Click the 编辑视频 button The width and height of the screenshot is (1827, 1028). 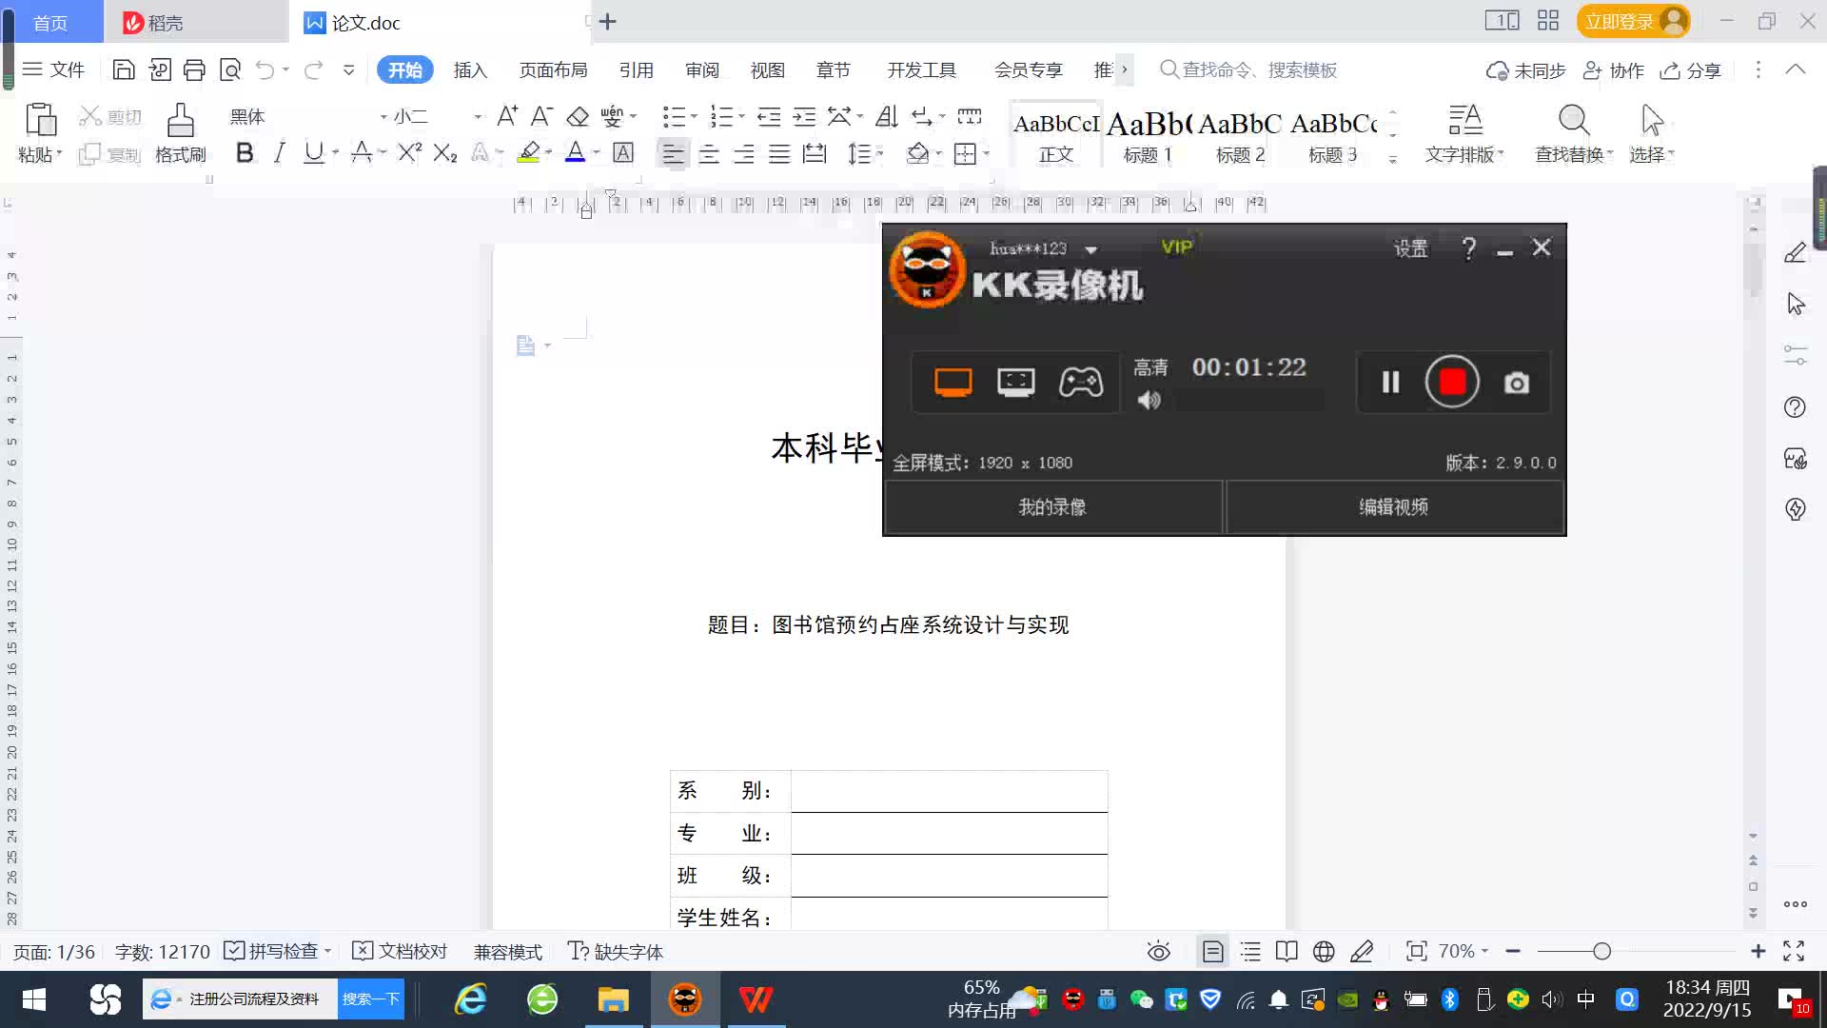(x=1393, y=506)
